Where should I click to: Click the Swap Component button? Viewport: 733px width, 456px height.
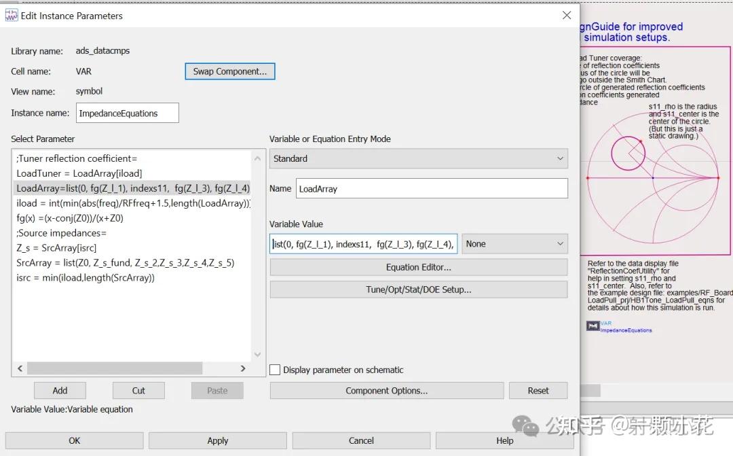pyautogui.click(x=229, y=71)
